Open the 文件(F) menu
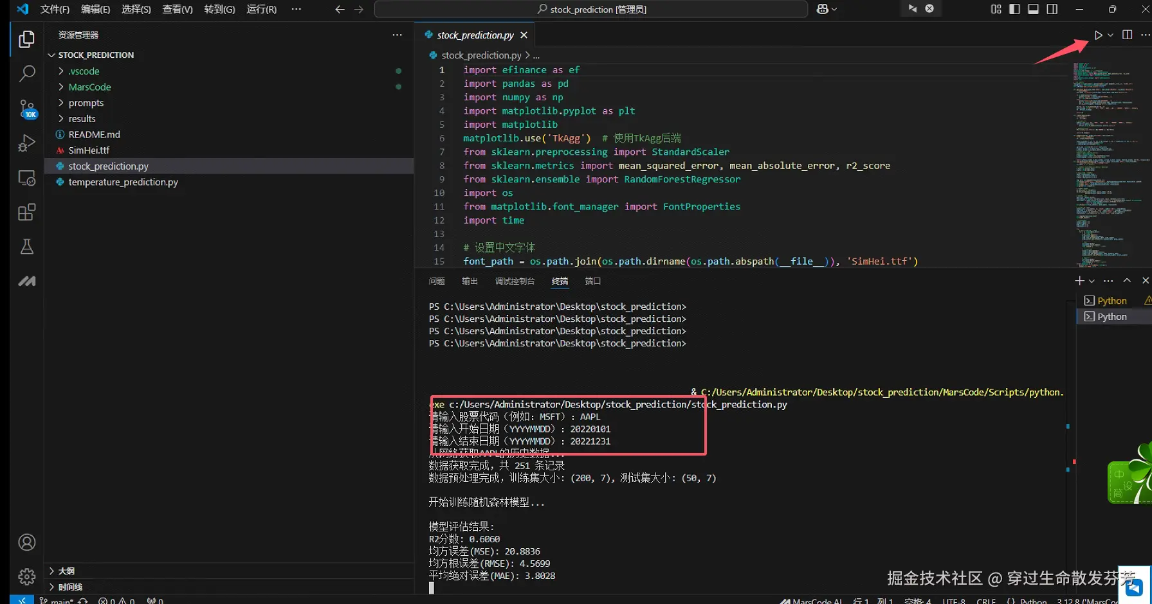 click(55, 9)
